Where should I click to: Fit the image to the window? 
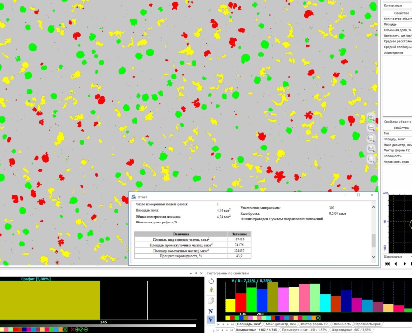click(x=371, y=149)
